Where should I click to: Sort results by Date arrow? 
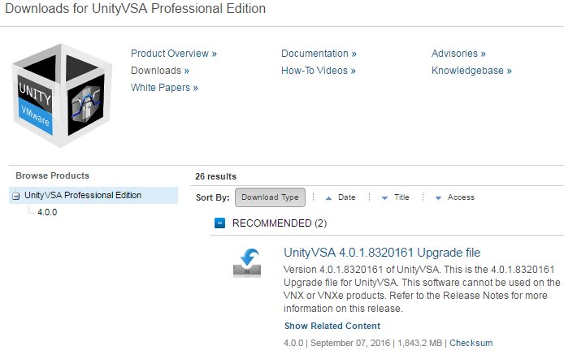[328, 197]
